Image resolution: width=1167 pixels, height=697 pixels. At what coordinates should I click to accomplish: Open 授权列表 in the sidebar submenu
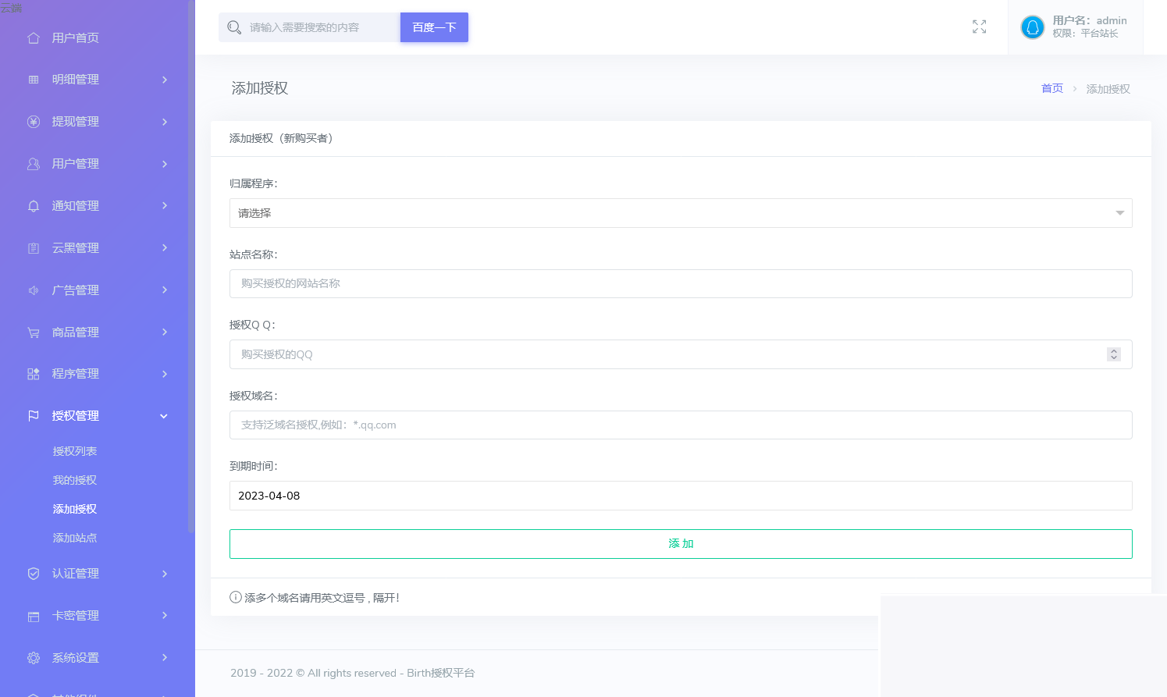(x=75, y=451)
